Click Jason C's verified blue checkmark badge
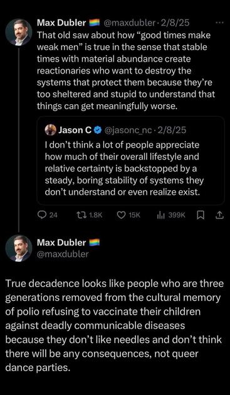230x395 pixels. [98, 130]
